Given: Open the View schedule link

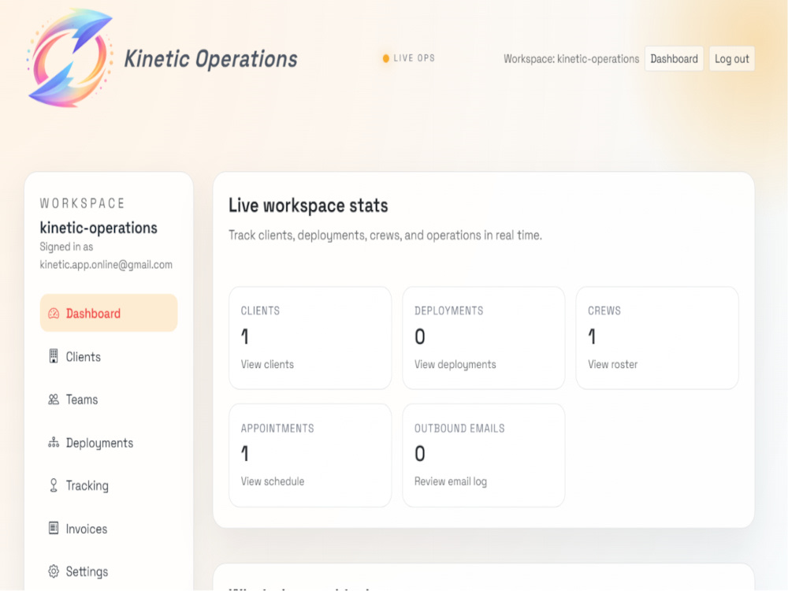Looking at the screenshot, I should pyautogui.click(x=273, y=481).
